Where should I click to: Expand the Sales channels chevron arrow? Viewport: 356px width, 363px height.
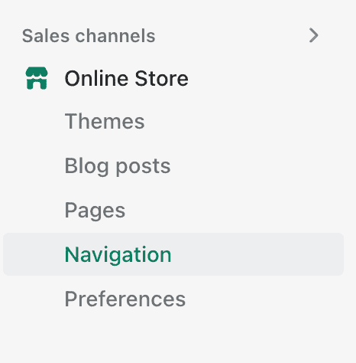(x=313, y=35)
